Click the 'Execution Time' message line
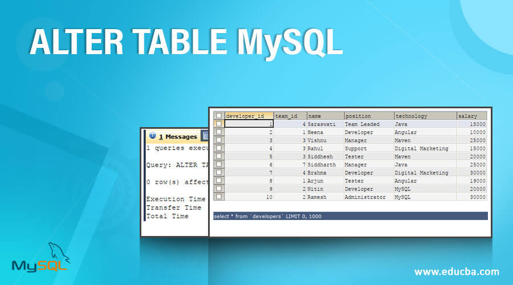The height and width of the screenshot is (285, 513). 176,199
